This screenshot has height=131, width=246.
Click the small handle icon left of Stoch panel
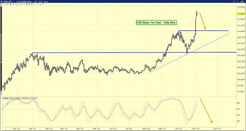click(1, 98)
